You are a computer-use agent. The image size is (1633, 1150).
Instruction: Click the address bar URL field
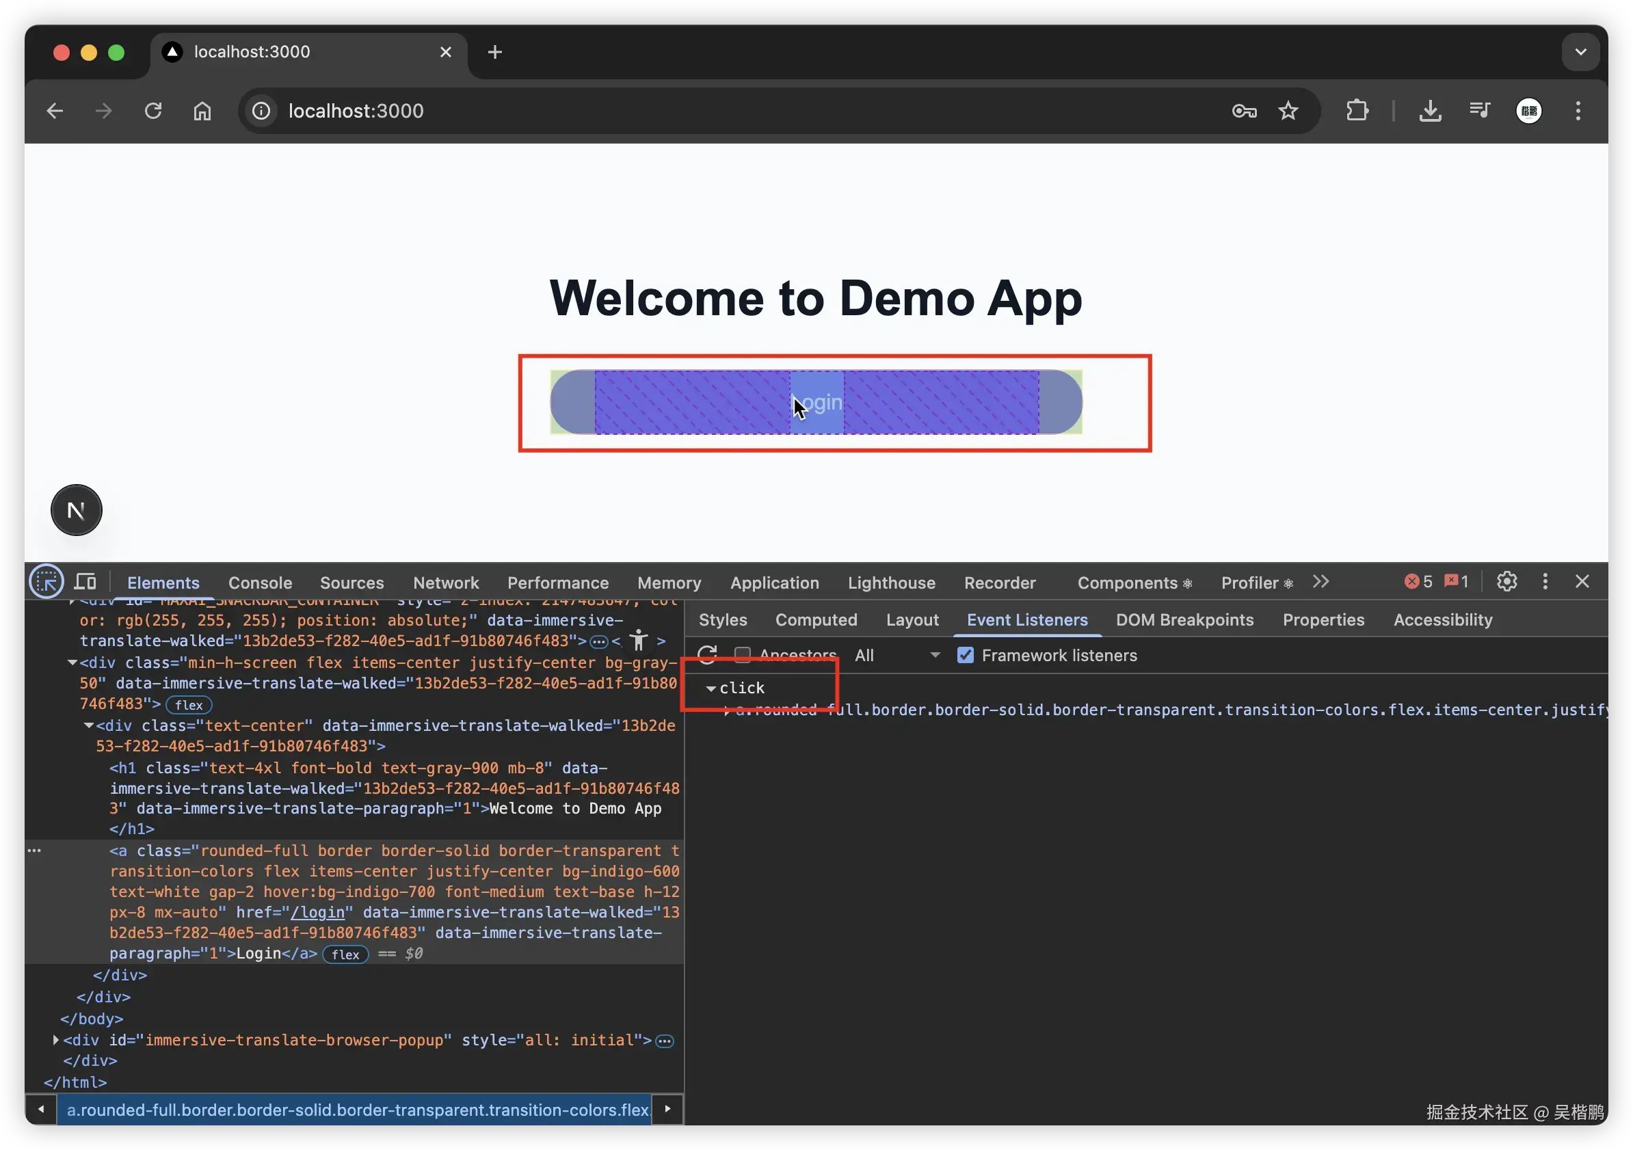pos(498,111)
